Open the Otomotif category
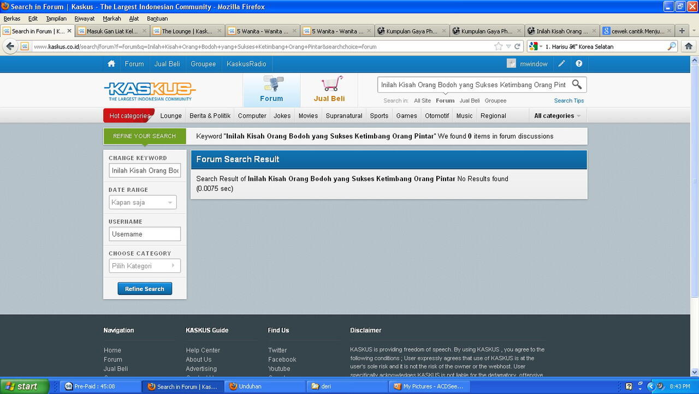Viewport: 699px width, 394px height. coord(437,116)
